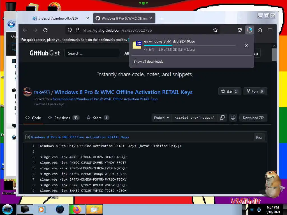287x215 pixels.
Task: Click the en_windows_8_x64_dvd_915440.iso filename
Action: click(x=170, y=41)
